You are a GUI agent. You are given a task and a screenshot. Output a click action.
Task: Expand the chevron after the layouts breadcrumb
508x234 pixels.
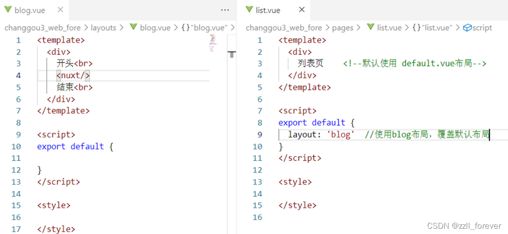(122, 28)
